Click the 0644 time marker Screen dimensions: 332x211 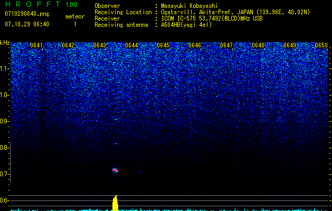[x=131, y=45]
